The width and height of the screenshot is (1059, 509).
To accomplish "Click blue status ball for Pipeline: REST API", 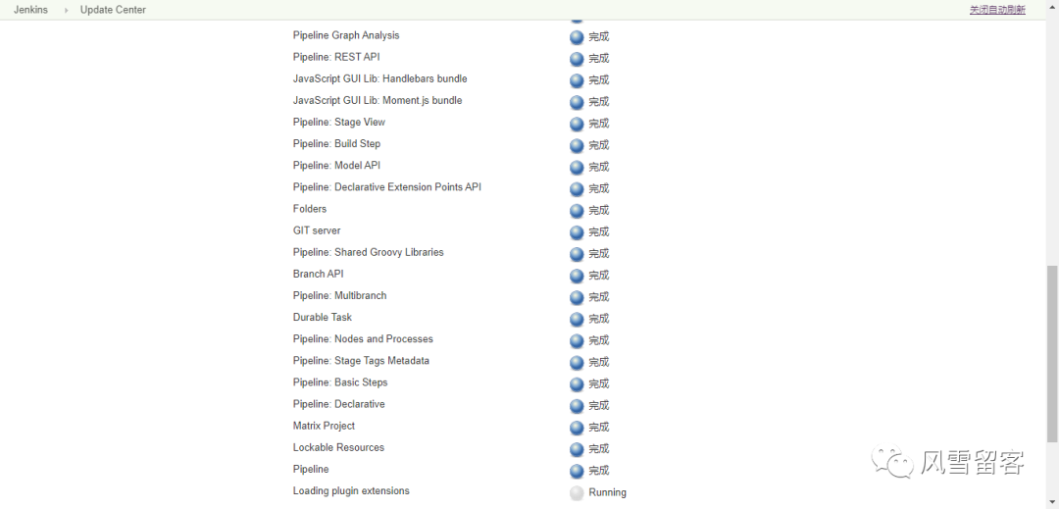I will 577,59.
